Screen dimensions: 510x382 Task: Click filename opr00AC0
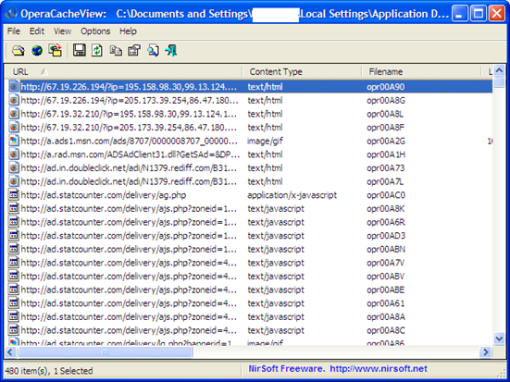click(386, 195)
